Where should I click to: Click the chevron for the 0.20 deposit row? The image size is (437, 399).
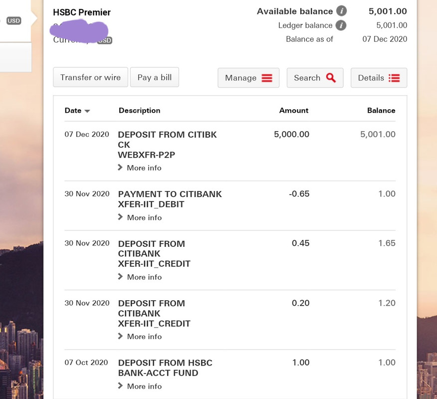click(120, 336)
